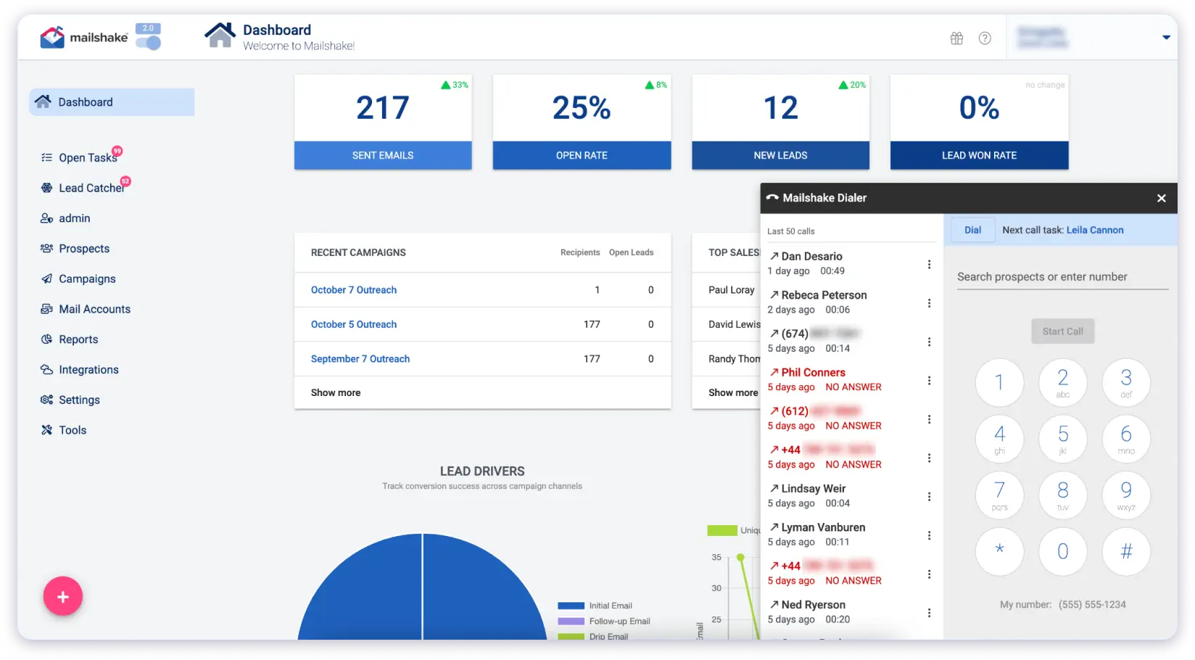Click the Initial Email legend color swatch

[571, 606]
